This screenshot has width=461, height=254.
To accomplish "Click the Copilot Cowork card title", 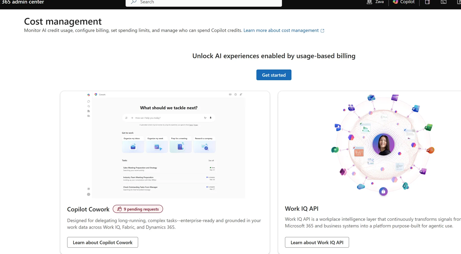I will pyautogui.click(x=88, y=209).
